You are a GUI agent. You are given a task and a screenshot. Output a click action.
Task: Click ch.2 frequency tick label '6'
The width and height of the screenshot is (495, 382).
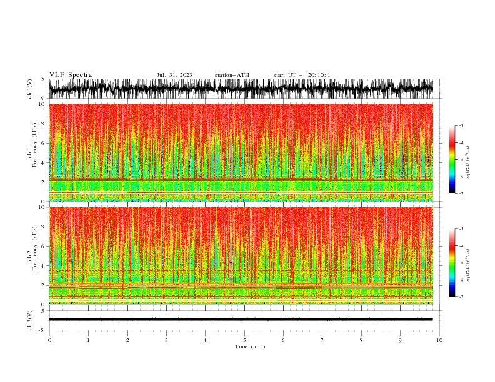click(44, 247)
